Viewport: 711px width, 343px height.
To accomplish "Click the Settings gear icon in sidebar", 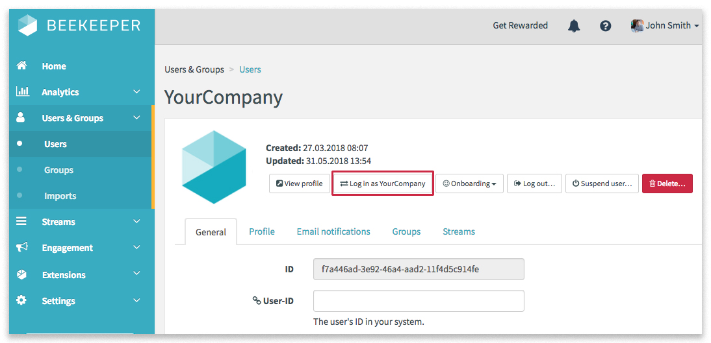I will [x=22, y=300].
